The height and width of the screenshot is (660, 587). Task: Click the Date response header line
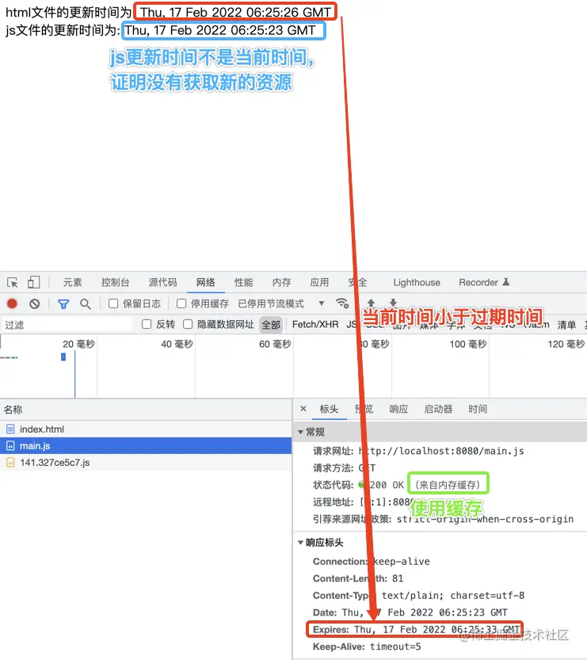tap(410, 612)
